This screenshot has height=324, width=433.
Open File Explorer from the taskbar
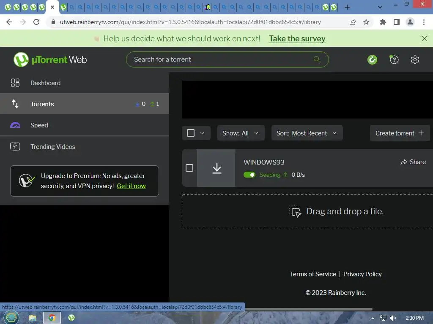pyautogui.click(x=33, y=318)
